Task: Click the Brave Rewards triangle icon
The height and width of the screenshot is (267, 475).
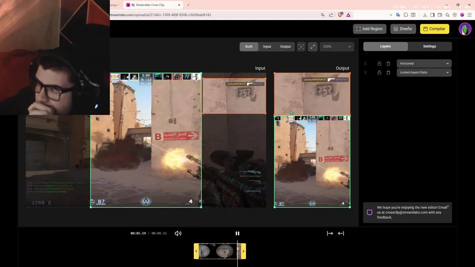Action: click(348, 15)
